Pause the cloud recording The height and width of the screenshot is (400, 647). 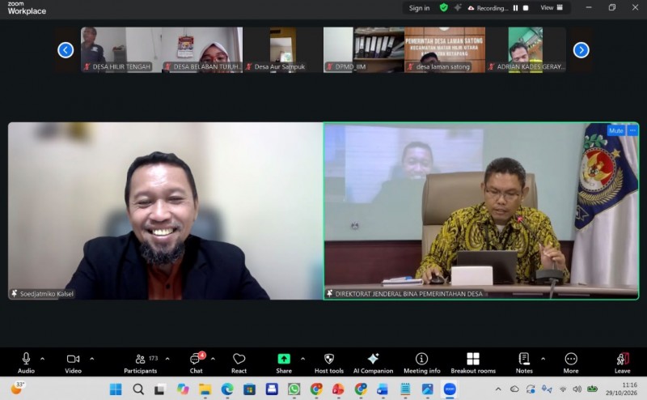[x=515, y=8]
